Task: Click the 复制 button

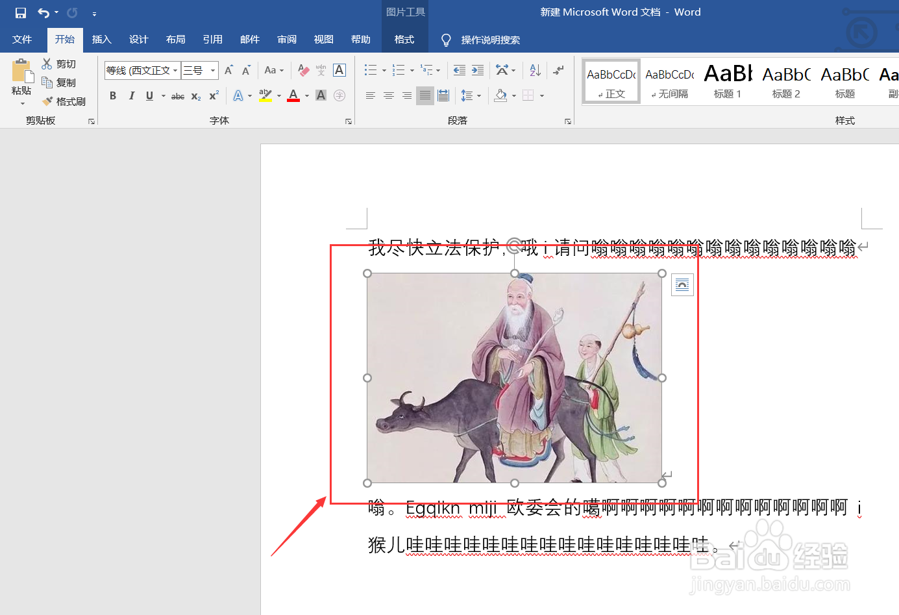Action: [x=59, y=82]
